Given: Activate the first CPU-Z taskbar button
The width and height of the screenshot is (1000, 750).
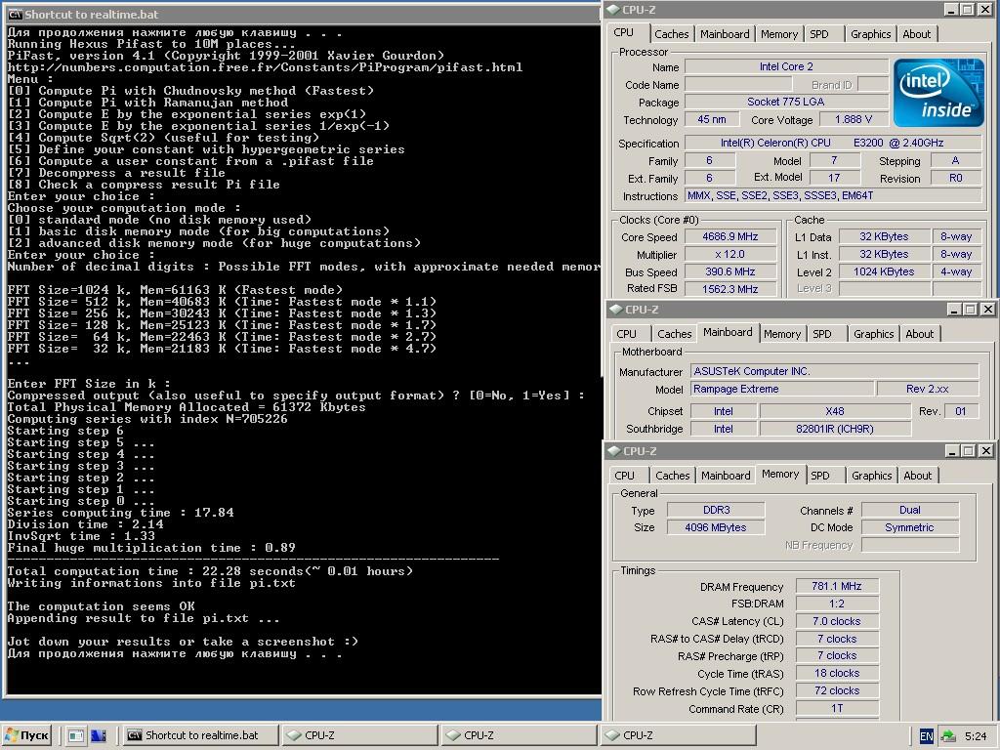Looking at the screenshot, I should pyautogui.click(x=359, y=735).
